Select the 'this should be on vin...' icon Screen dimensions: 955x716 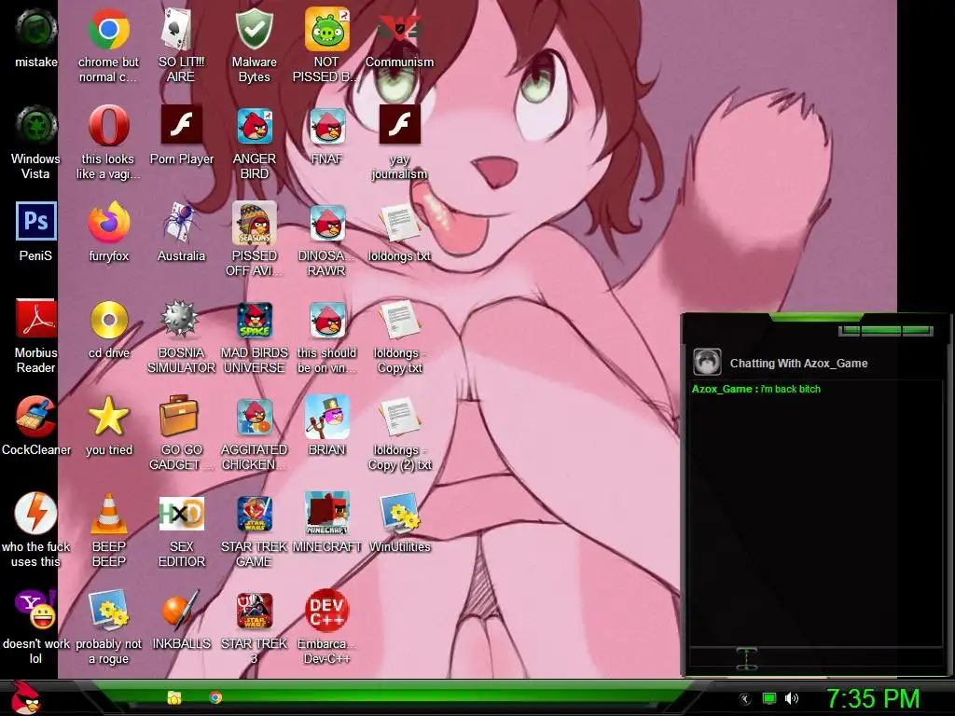(326, 319)
